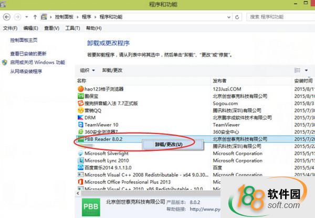This screenshot has width=315, height=218.
Task: Click publisher 360安全中心 cell
Action: [226, 132]
